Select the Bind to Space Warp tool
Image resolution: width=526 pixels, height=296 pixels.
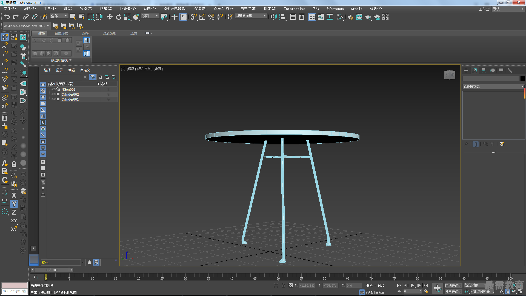(x=44, y=17)
